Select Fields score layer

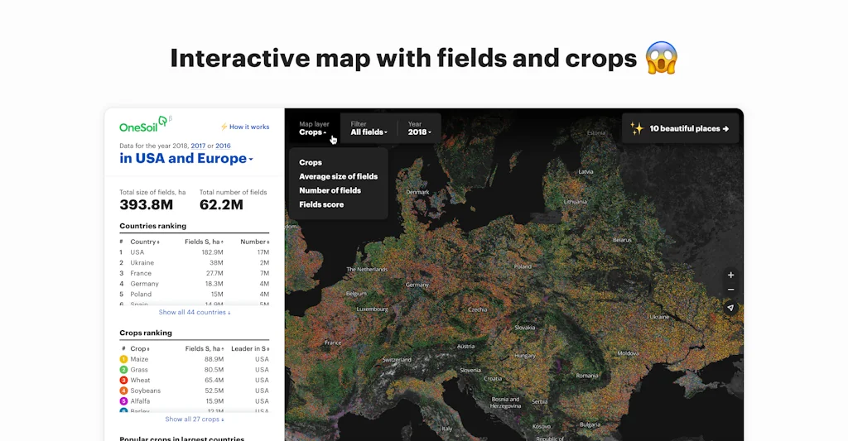(x=321, y=205)
